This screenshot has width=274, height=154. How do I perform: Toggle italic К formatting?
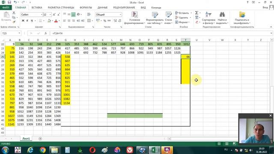point(27,21)
